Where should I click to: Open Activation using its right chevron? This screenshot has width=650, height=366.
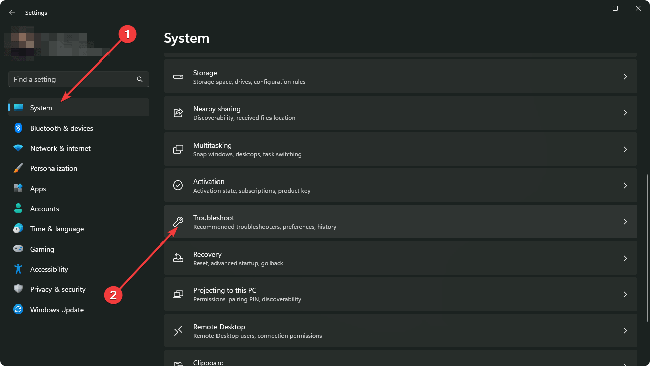(x=625, y=185)
